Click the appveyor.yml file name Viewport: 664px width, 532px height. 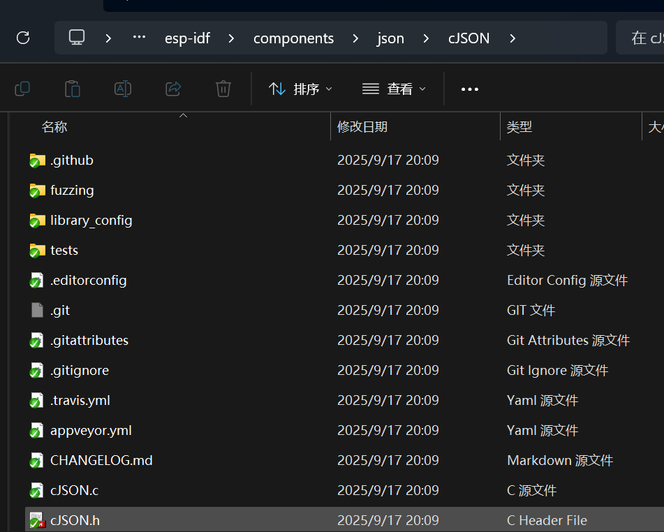coord(91,431)
